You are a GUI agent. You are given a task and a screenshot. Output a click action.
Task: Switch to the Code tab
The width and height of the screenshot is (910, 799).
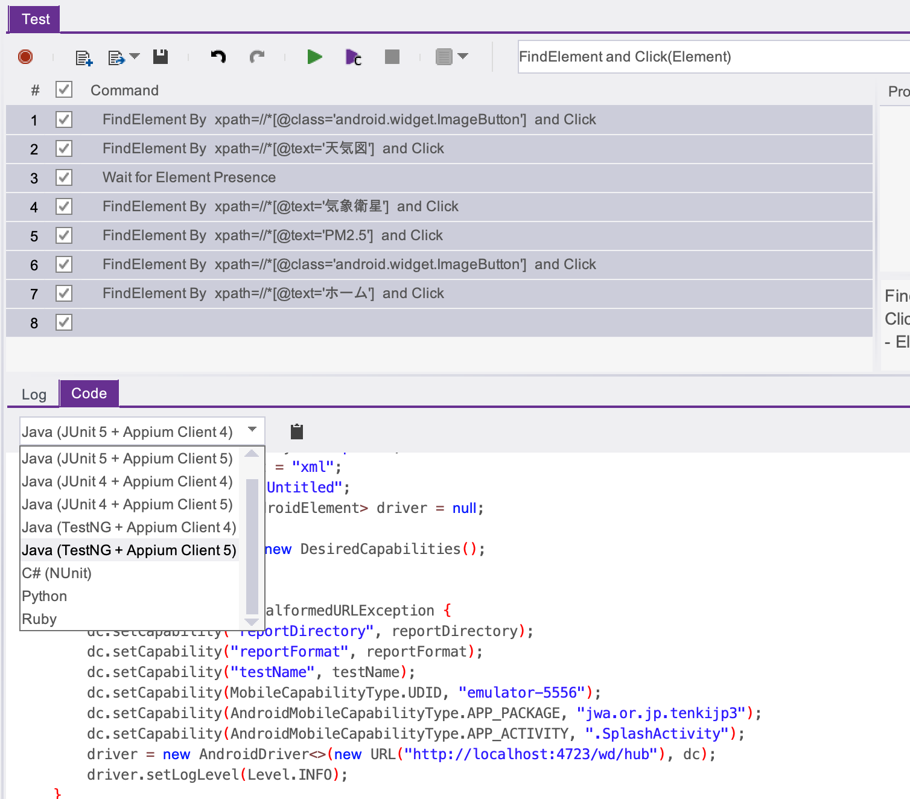pos(89,393)
